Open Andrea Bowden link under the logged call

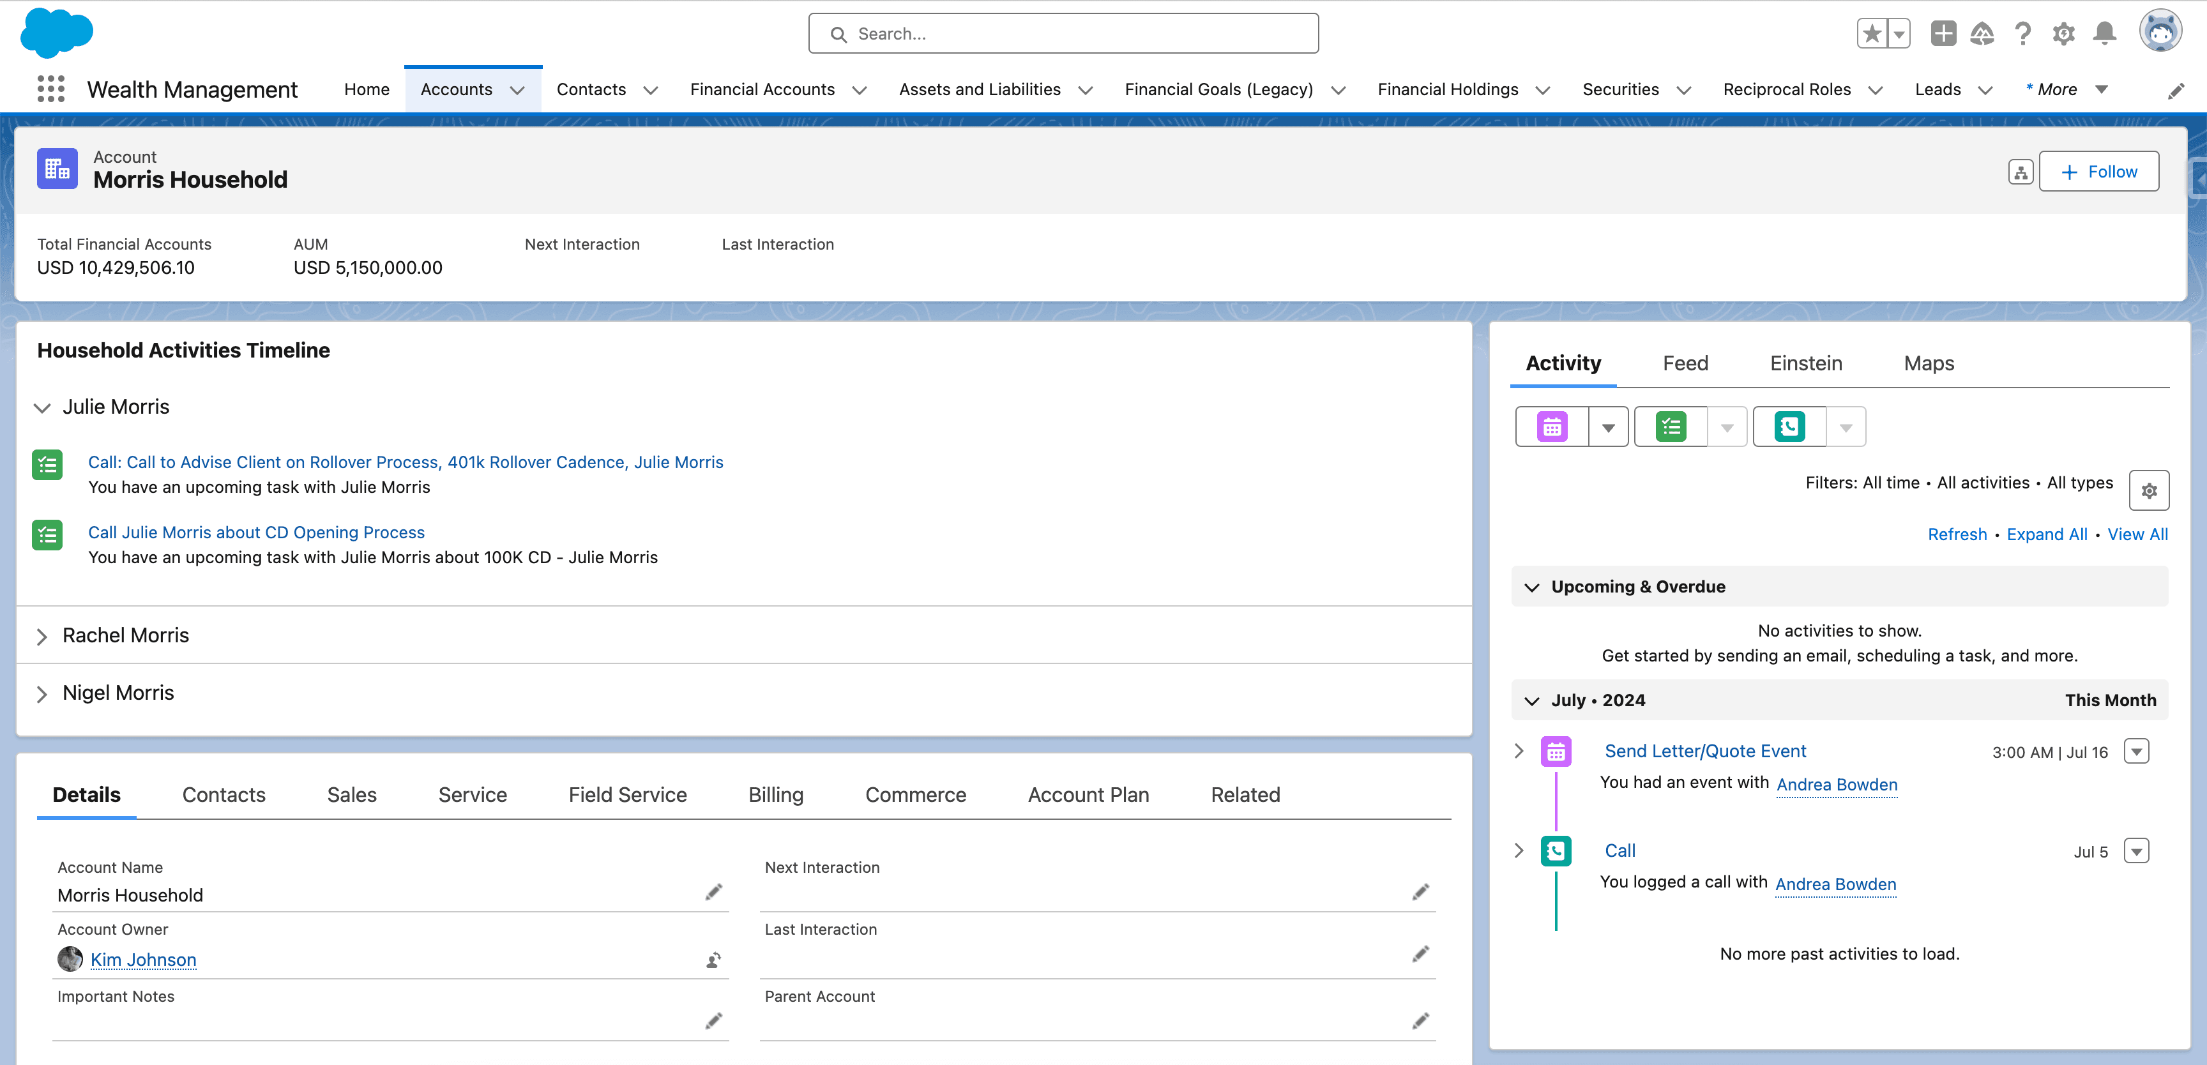1835,884
